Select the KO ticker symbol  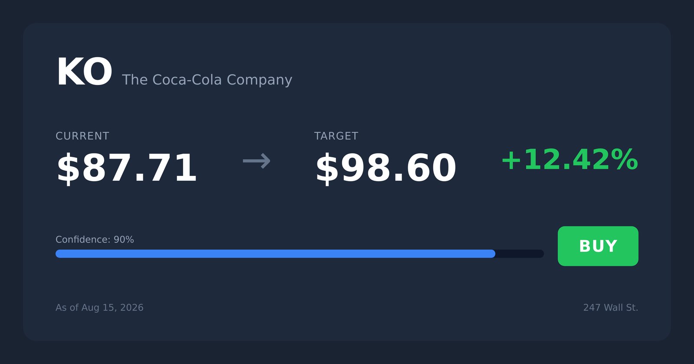point(84,72)
